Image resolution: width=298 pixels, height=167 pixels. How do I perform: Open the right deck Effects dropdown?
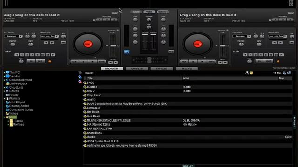pos(242,36)
